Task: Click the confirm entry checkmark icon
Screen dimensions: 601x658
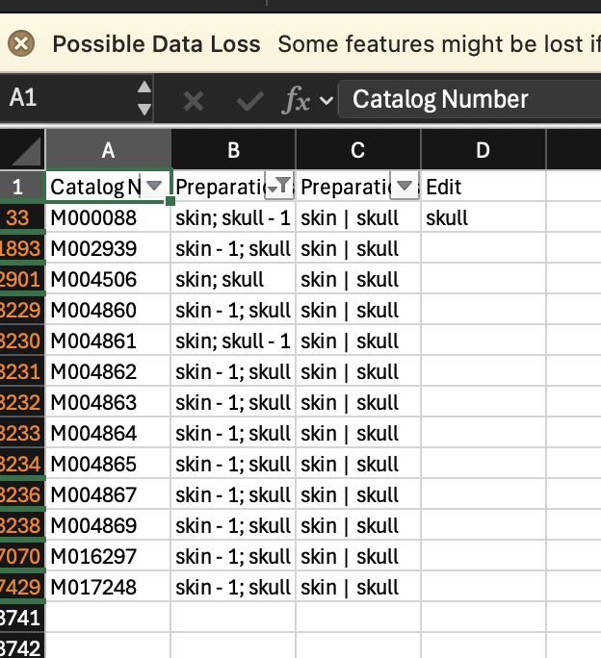Action: point(249,100)
